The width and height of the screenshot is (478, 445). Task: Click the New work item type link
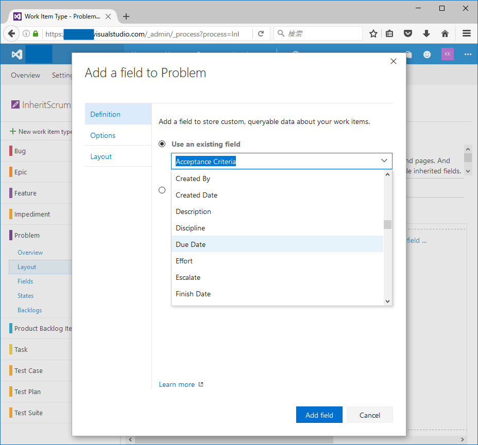[45, 132]
